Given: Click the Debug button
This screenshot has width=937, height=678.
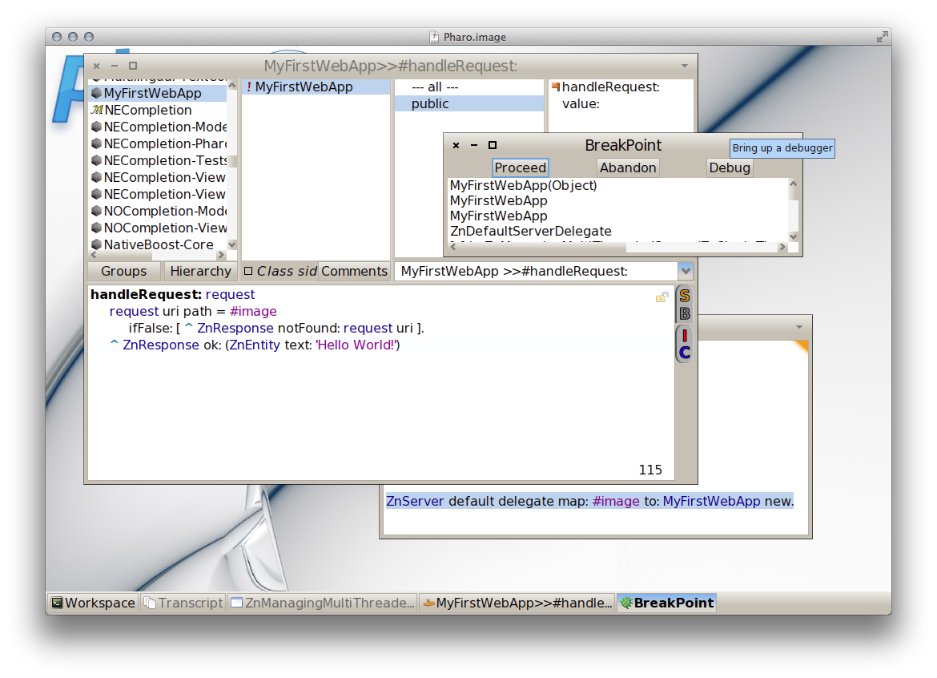Looking at the screenshot, I should [x=729, y=168].
